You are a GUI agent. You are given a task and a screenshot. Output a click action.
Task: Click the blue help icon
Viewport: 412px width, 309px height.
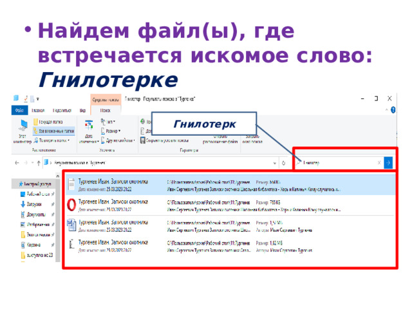coord(393,110)
